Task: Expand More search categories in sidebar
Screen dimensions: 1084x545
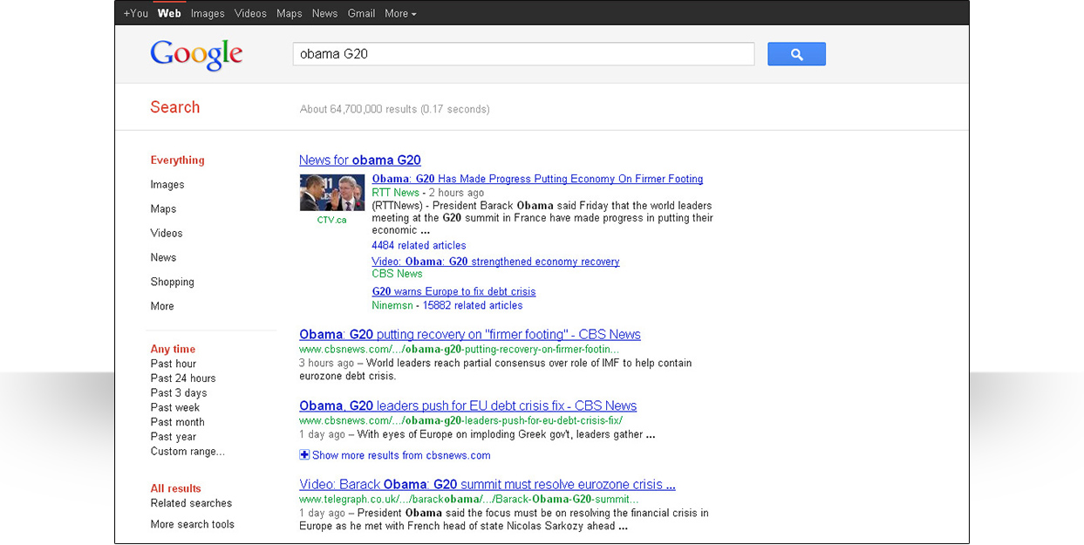Action: tap(162, 306)
